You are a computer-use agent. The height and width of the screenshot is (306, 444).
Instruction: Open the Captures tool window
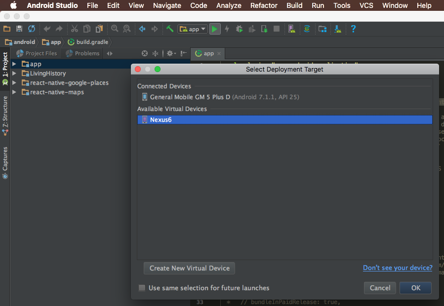click(x=5, y=163)
